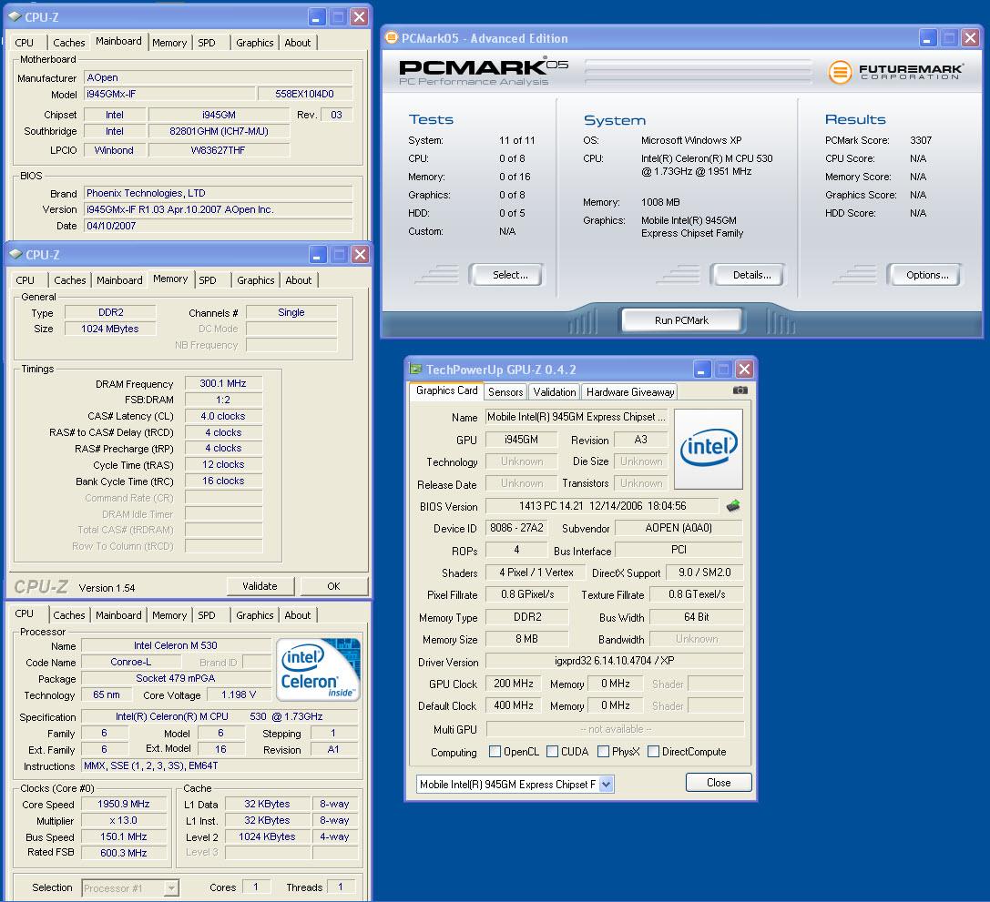Click the BIOS Version field in GPU-Z

[602, 506]
